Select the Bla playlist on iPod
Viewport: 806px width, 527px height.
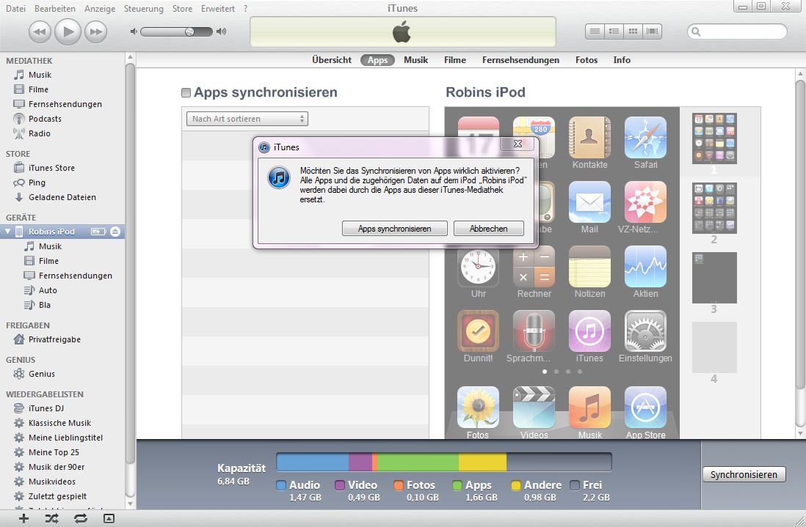click(x=45, y=305)
